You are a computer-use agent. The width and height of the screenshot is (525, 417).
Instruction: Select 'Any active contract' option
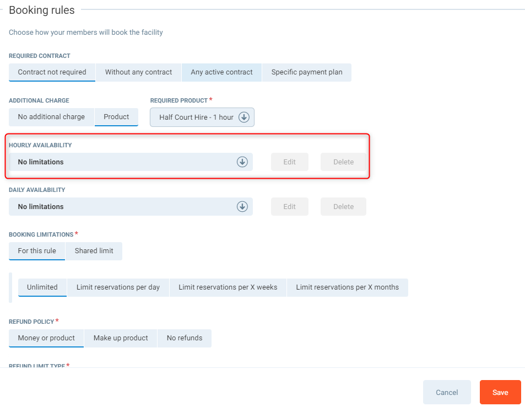click(x=221, y=72)
